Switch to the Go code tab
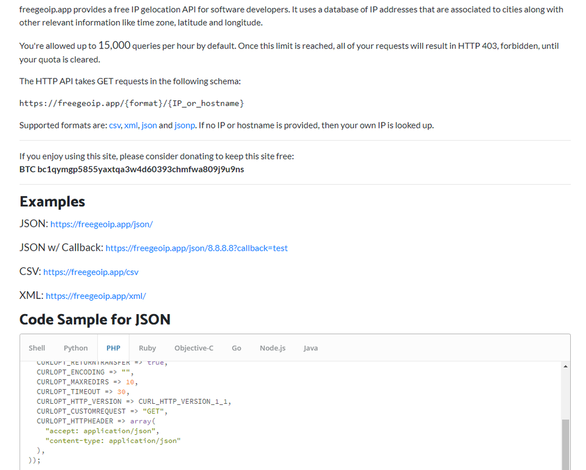 (x=236, y=348)
